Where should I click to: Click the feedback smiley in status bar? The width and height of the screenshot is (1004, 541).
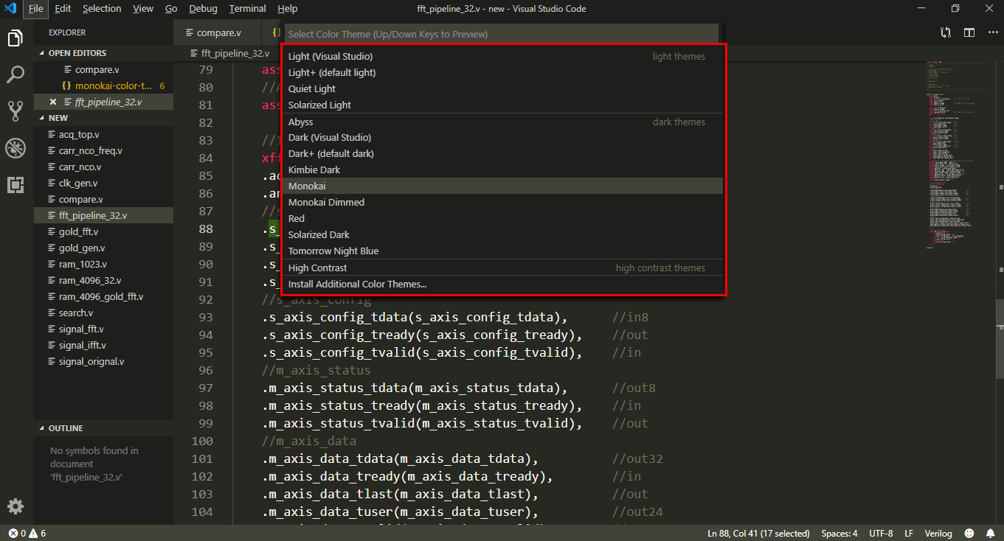[969, 533]
